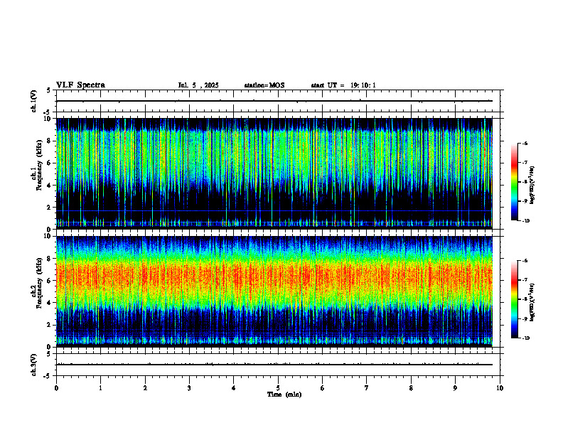The image size is (563, 435).
Task: Click the ch.2 spectrogram red band
Action: [274, 276]
